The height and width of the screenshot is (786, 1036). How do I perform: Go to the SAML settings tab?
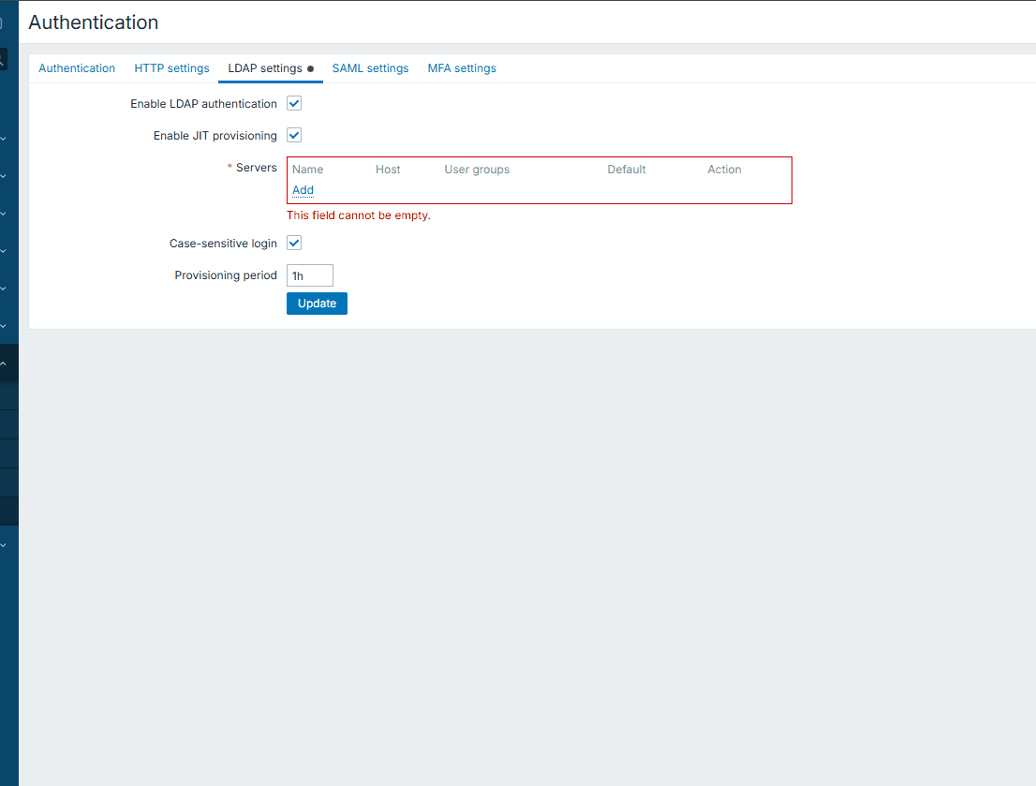[370, 68]
